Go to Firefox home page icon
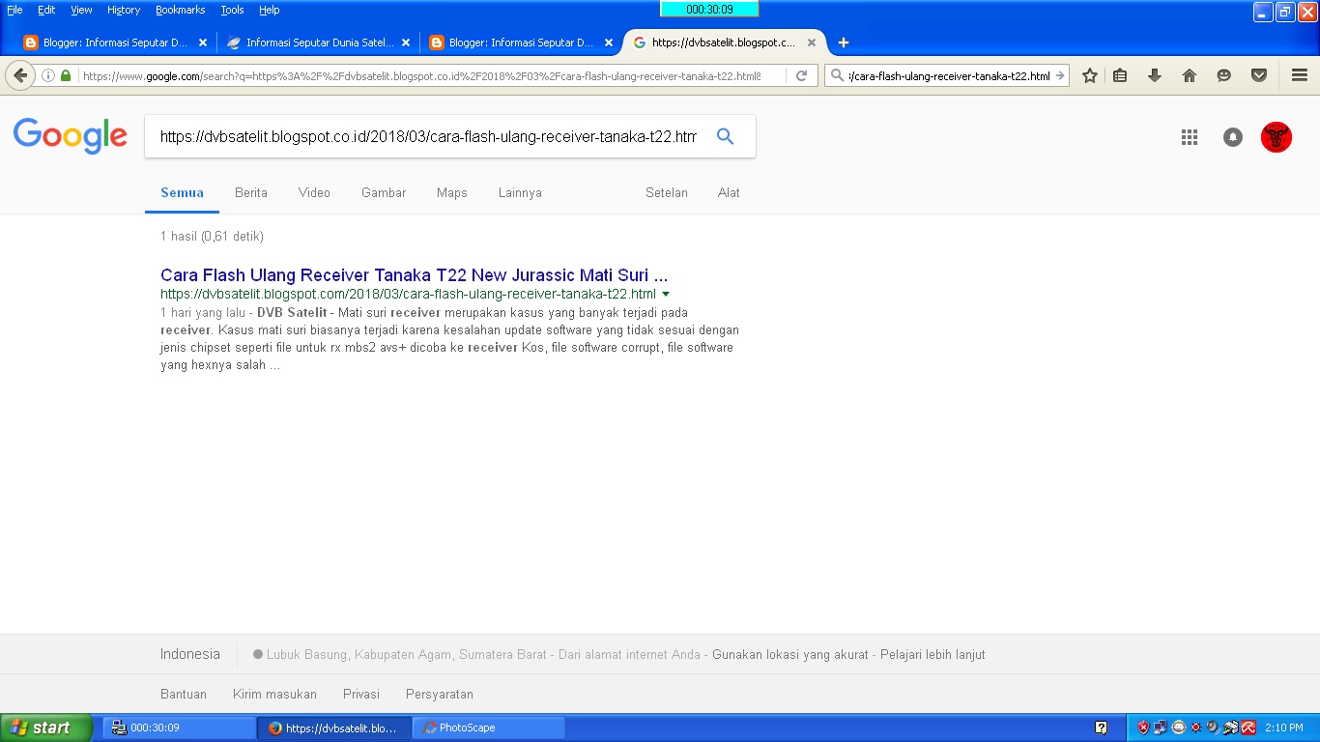This screenshot has width=1320, height=742. pyautogui.click(x=1190, y=75)
